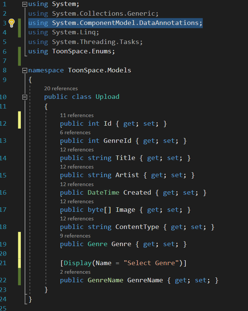Open the "6 references" link above GenreId
The width and height of the screenshot is (248, 311).
(75, 132)
